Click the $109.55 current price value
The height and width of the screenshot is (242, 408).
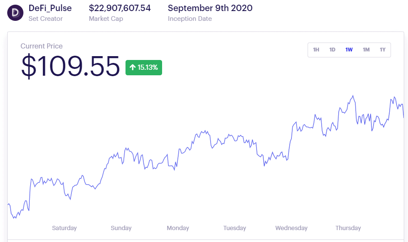[71, 66]
